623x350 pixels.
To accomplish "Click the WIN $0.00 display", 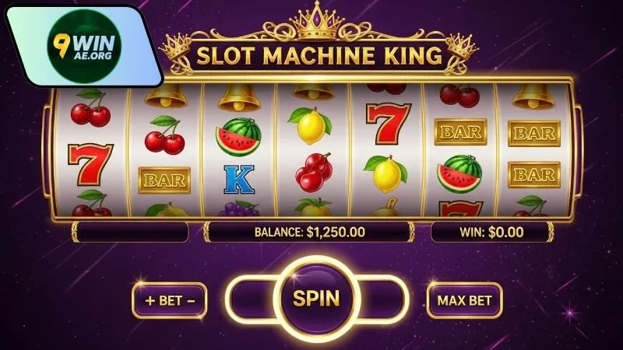I will (x=492, y=232).
